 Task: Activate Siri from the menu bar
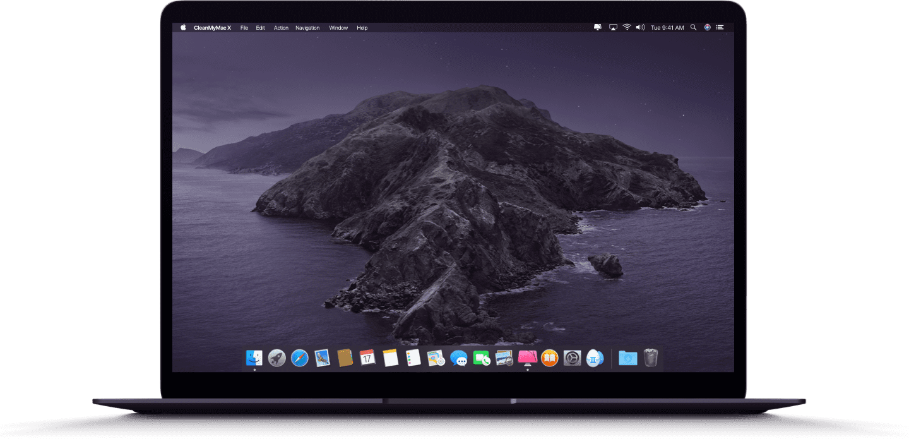pos(707,27)
